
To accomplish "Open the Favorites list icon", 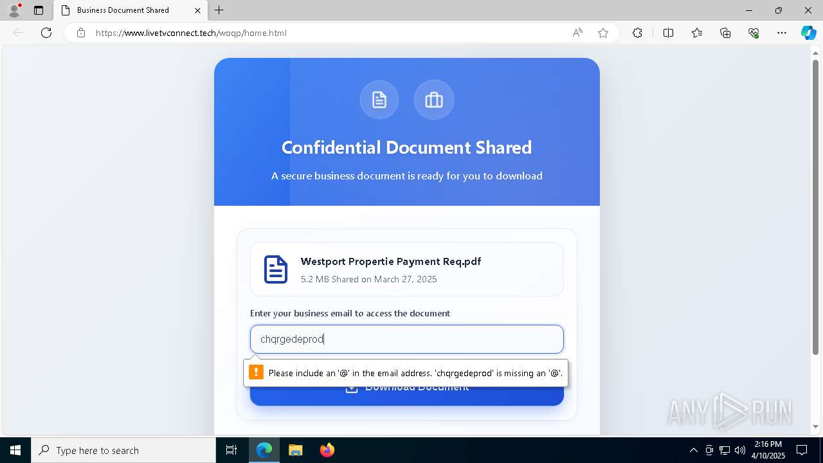I will (x=697, y=33).
